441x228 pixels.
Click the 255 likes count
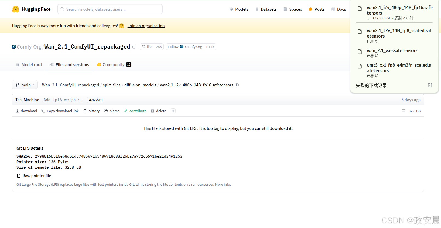[159, 47]
